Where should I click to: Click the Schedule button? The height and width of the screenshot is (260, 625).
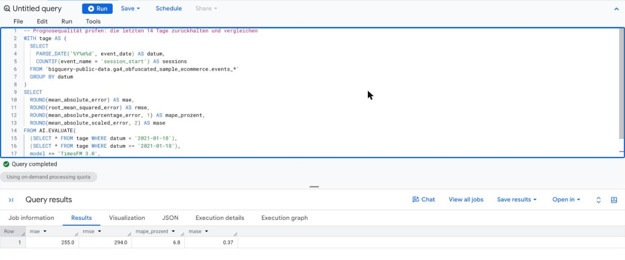(x=168, y=8)
